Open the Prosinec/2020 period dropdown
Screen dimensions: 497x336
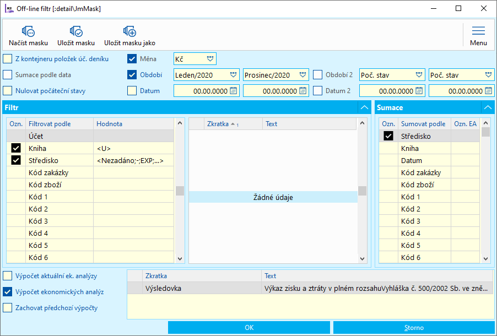303,74
